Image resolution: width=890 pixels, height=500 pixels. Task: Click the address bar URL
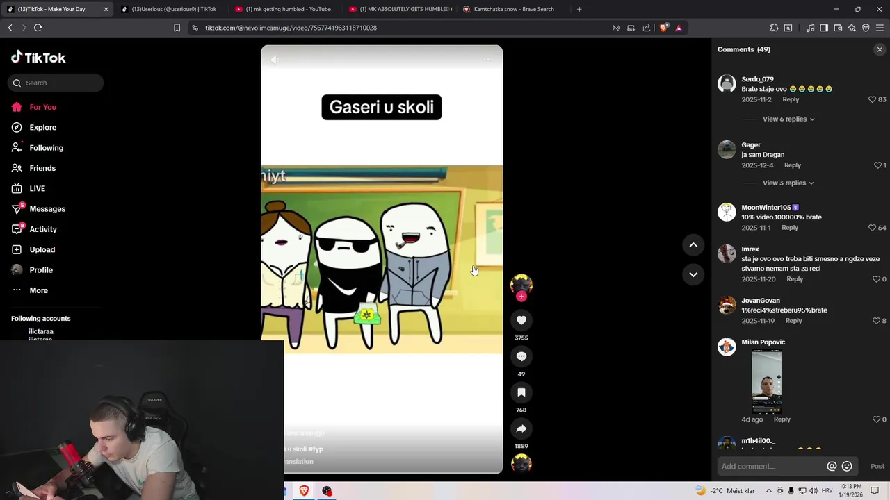[x=291, y=28]
